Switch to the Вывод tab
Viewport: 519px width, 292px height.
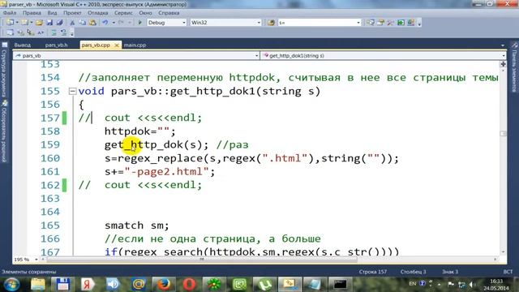23,45
